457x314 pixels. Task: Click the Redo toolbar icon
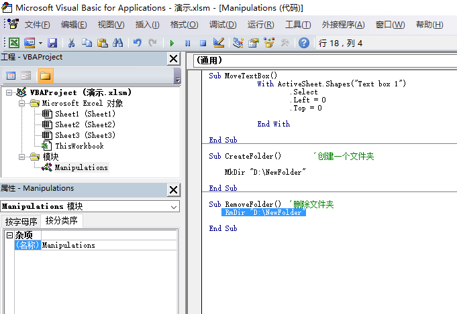point(152,43)
